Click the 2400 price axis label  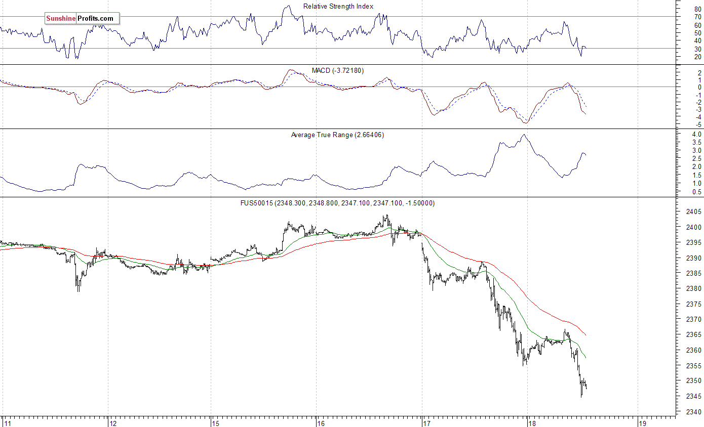[694, 227]
